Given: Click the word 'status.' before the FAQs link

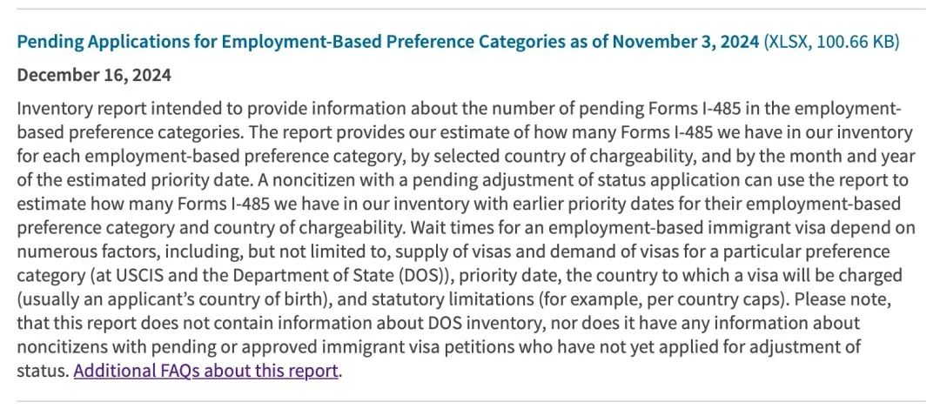Looking at the screenshot, I should pos(43,371).
